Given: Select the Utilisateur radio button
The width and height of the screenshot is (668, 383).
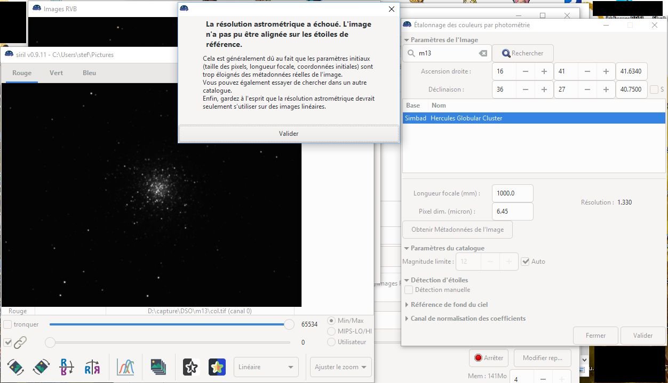Looking at the screenshot, I should [331, 342].
